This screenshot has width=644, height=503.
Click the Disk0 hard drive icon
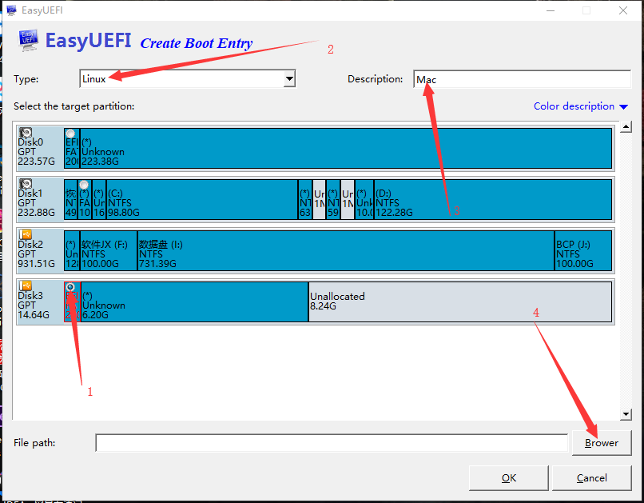(x=26, y=132)
